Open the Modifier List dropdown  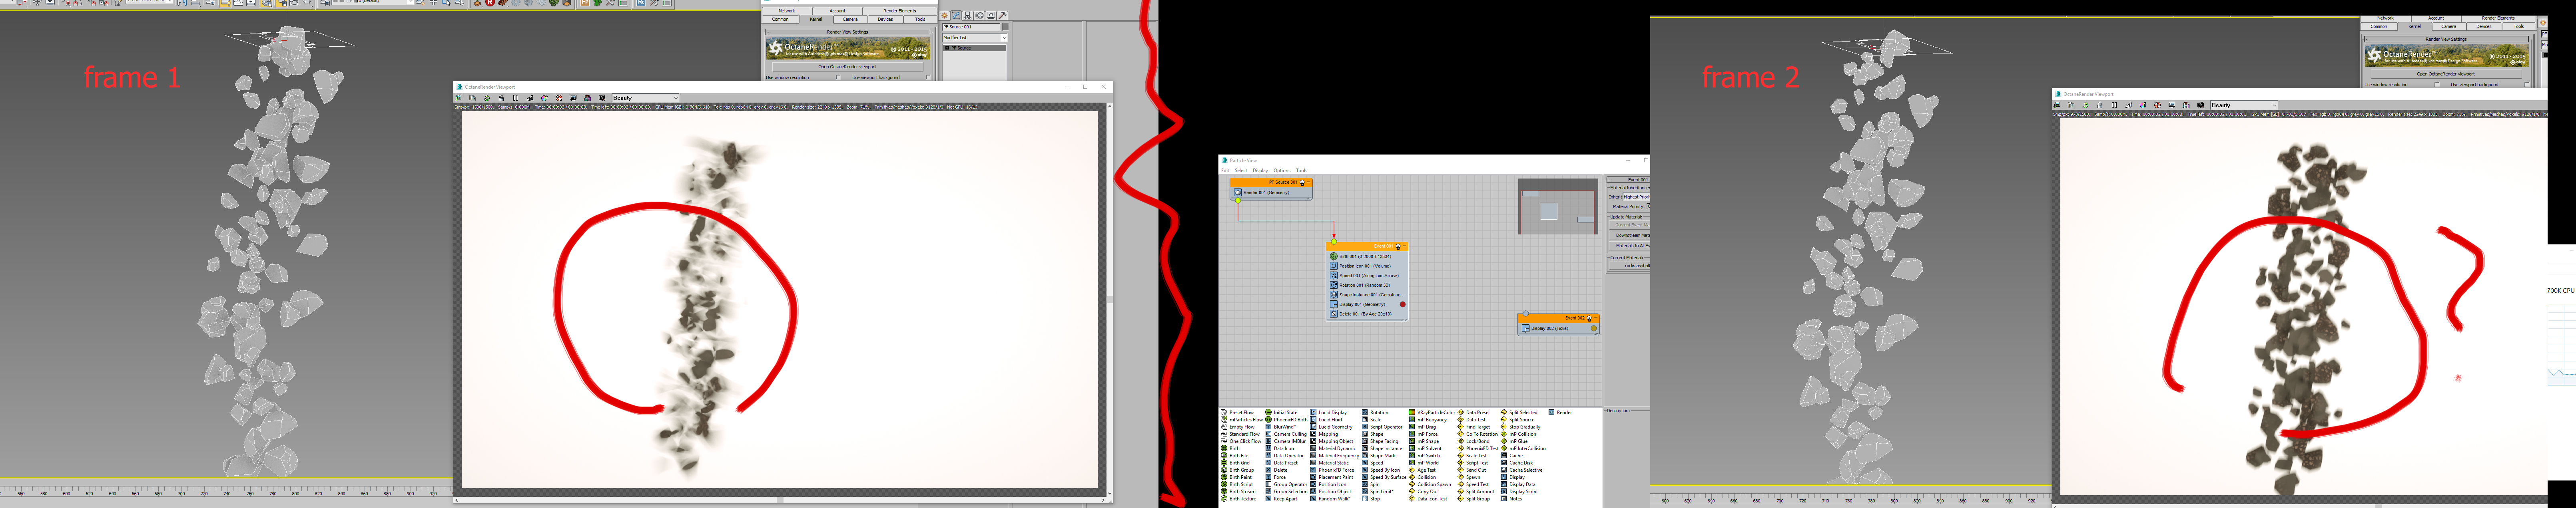pyautogui.click(x=1004, y=38)
